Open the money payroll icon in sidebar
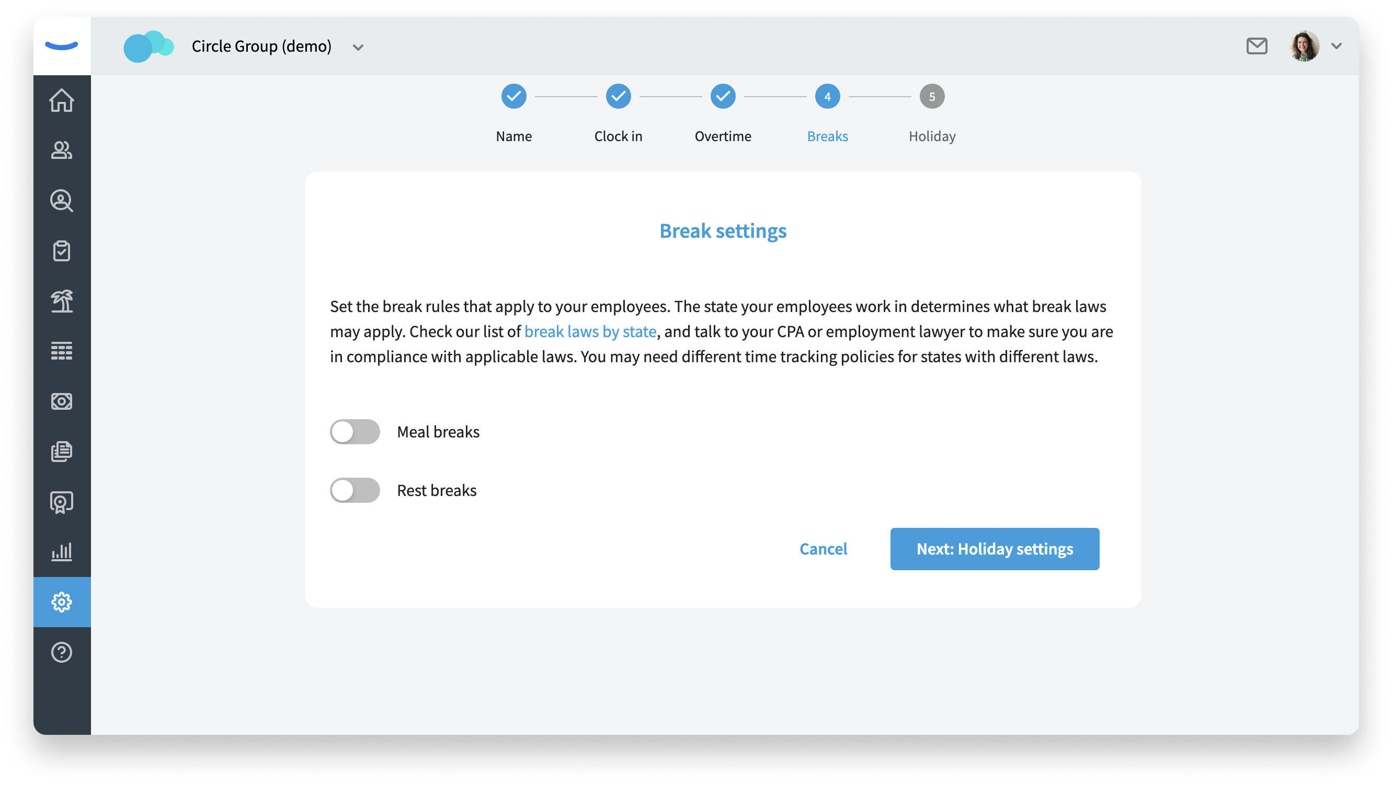 point(62,401)
